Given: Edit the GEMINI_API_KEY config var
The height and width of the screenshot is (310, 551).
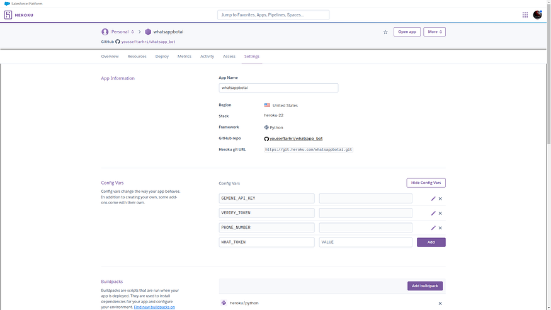Looking at the screenshot, I should [x=433, y=198].
